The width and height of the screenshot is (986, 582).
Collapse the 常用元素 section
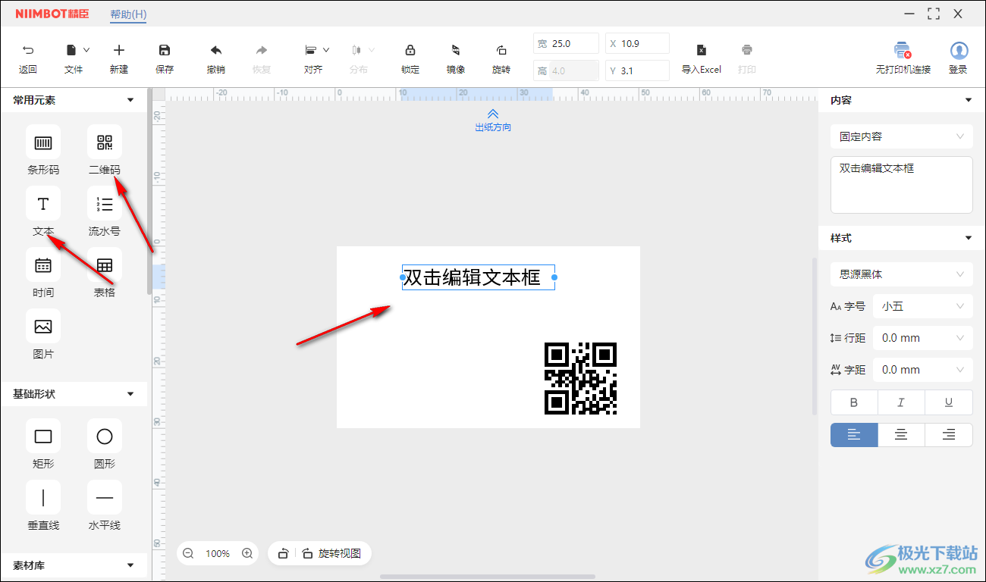pos(130,100)
